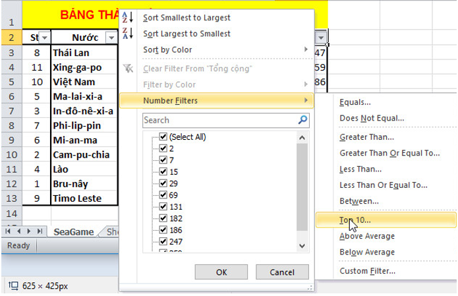
Task: Switch to the SeaGame sheet tab
Action: click(x=73, y=231)
